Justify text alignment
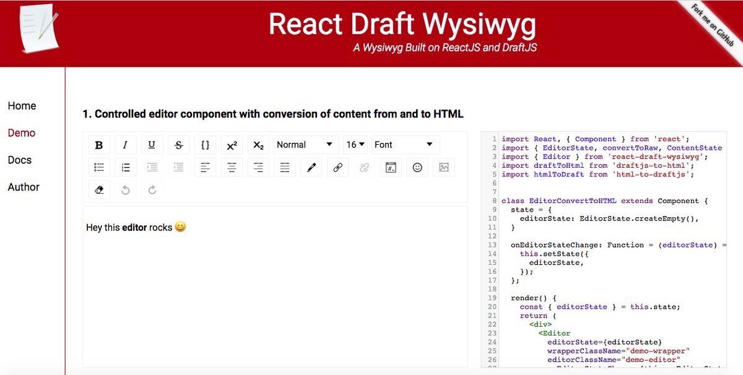743x375 pixels. [x=285, y=167]
